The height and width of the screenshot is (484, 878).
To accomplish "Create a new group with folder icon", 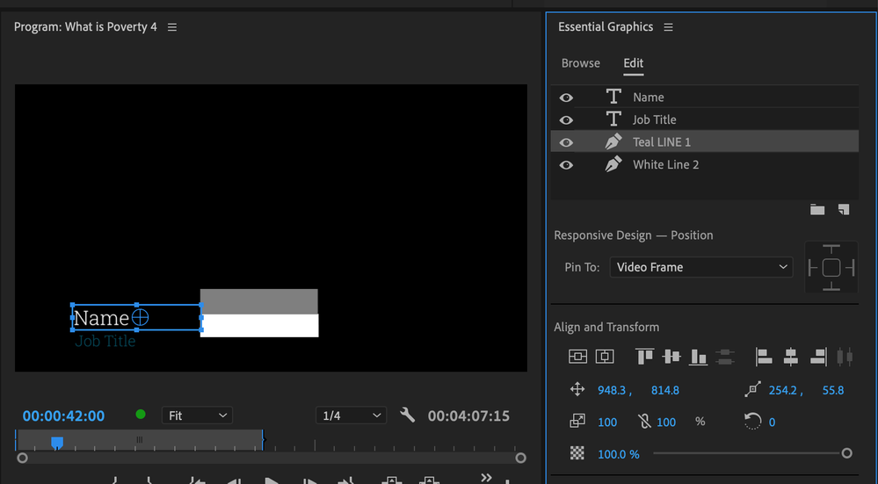I will 817,209.
